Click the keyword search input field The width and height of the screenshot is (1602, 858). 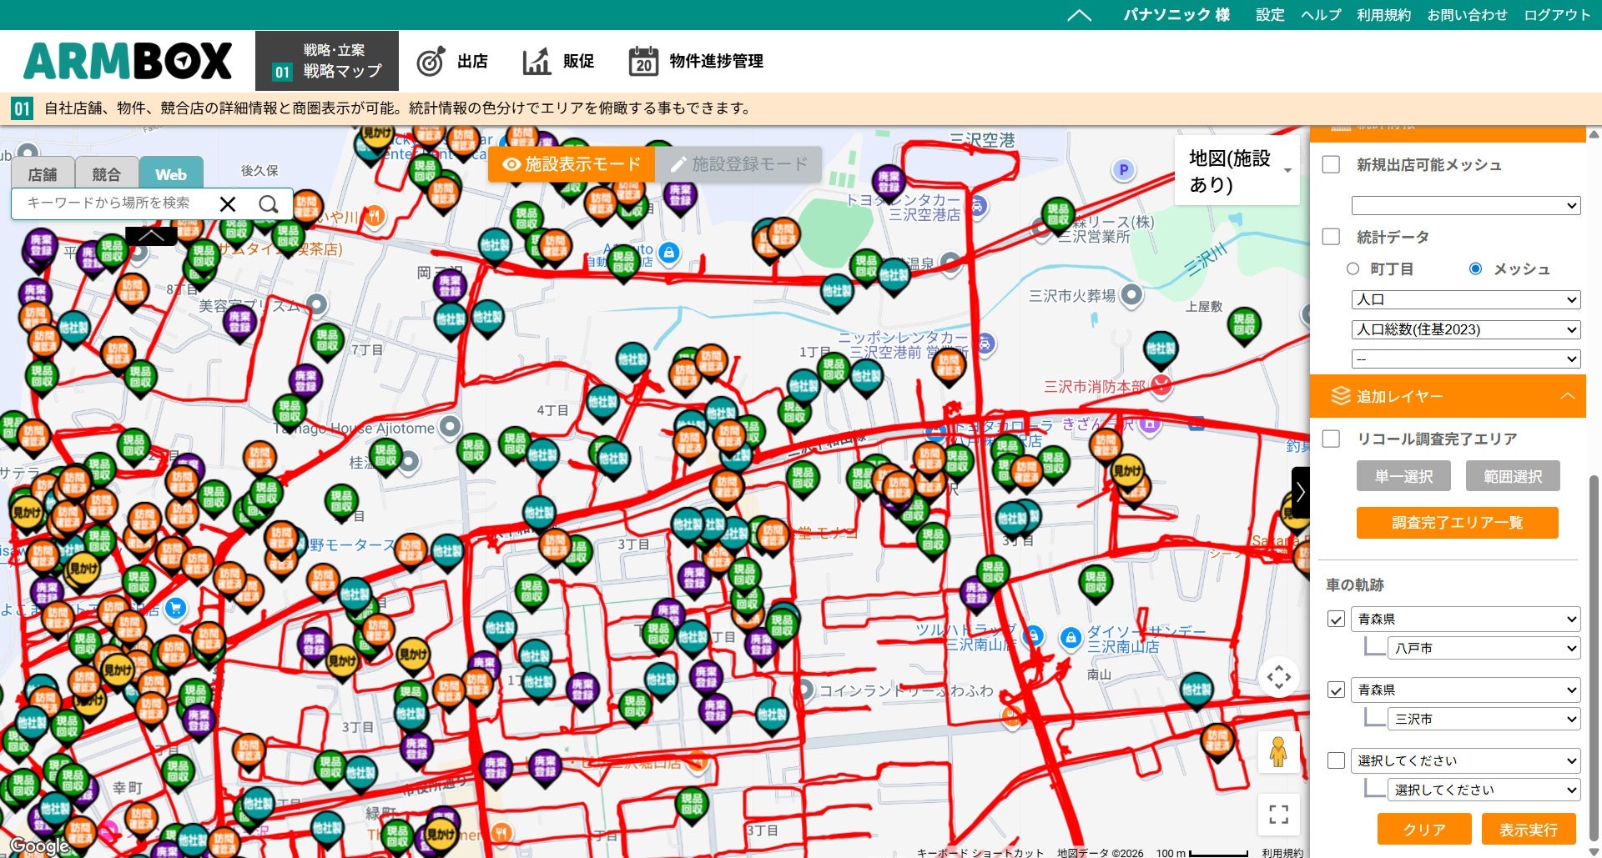117,203
